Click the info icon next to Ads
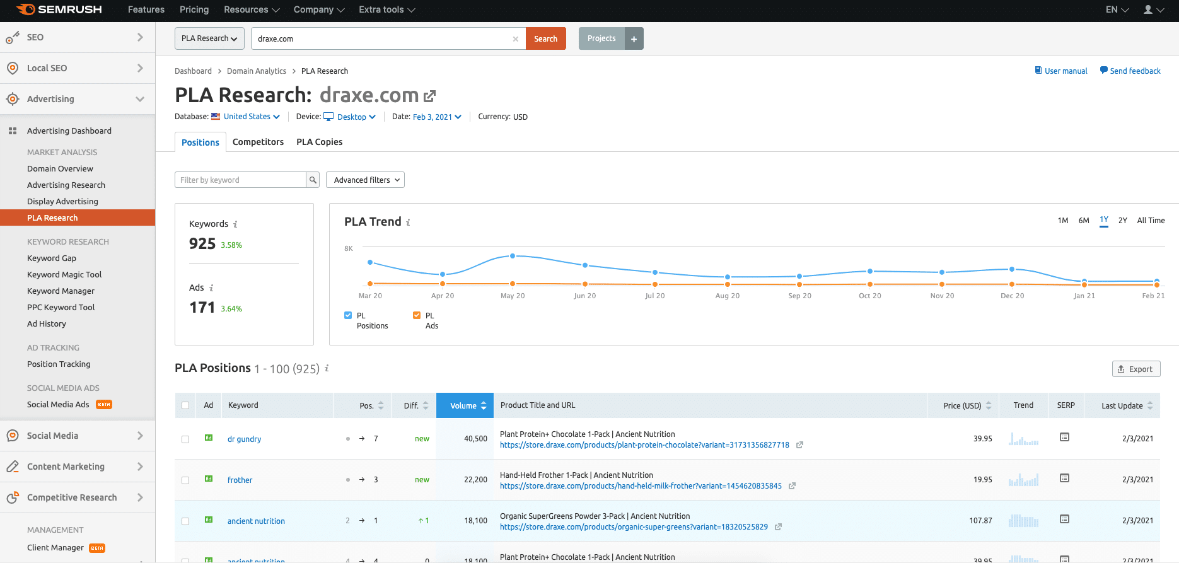 click(x=211, y=288)
